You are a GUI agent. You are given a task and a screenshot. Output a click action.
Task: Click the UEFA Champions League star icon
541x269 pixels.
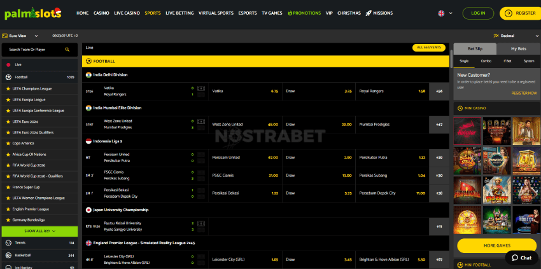tap(8, 88)
